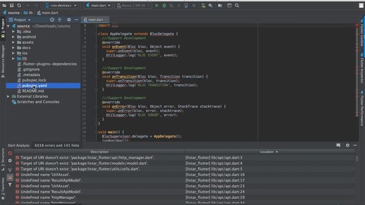Click the autoscroll to source icon in Dart Analysis

click(x=10, y=170)
